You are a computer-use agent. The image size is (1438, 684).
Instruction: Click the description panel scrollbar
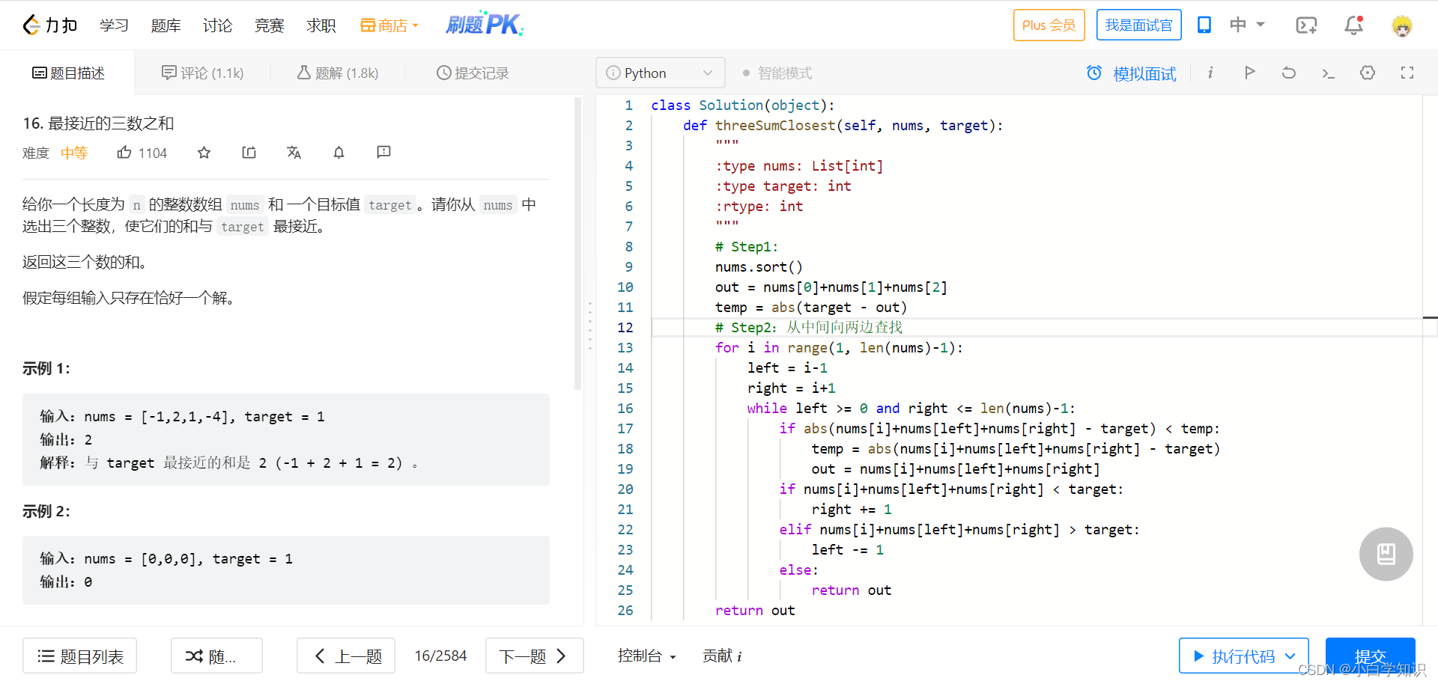pos(577,243)
